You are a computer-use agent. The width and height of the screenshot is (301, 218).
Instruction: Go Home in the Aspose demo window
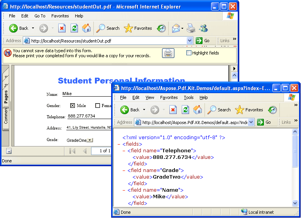pyautogui.click(x=198, y=110)
